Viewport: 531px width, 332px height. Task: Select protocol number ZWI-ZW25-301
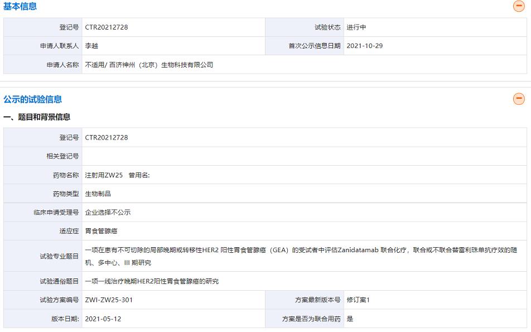click(109, 300)
